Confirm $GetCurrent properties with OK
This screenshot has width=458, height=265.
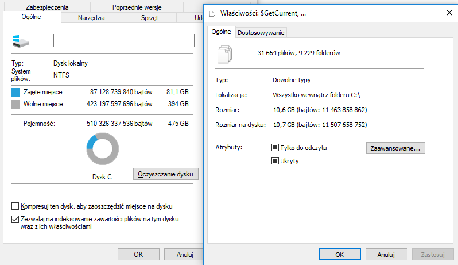click(340, 255)
